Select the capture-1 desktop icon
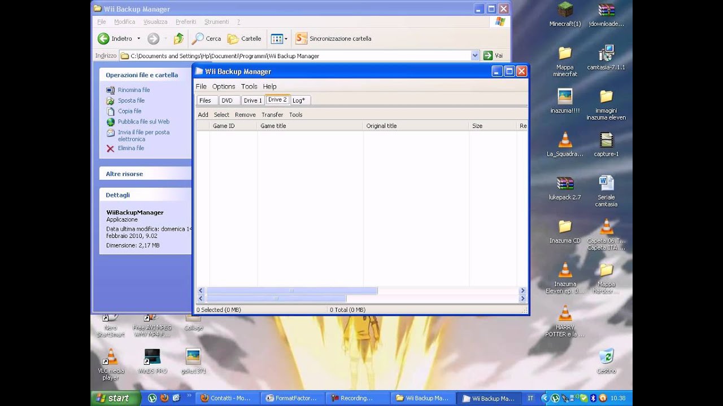The height and width of the screenshot is (406, 723). 606,144
